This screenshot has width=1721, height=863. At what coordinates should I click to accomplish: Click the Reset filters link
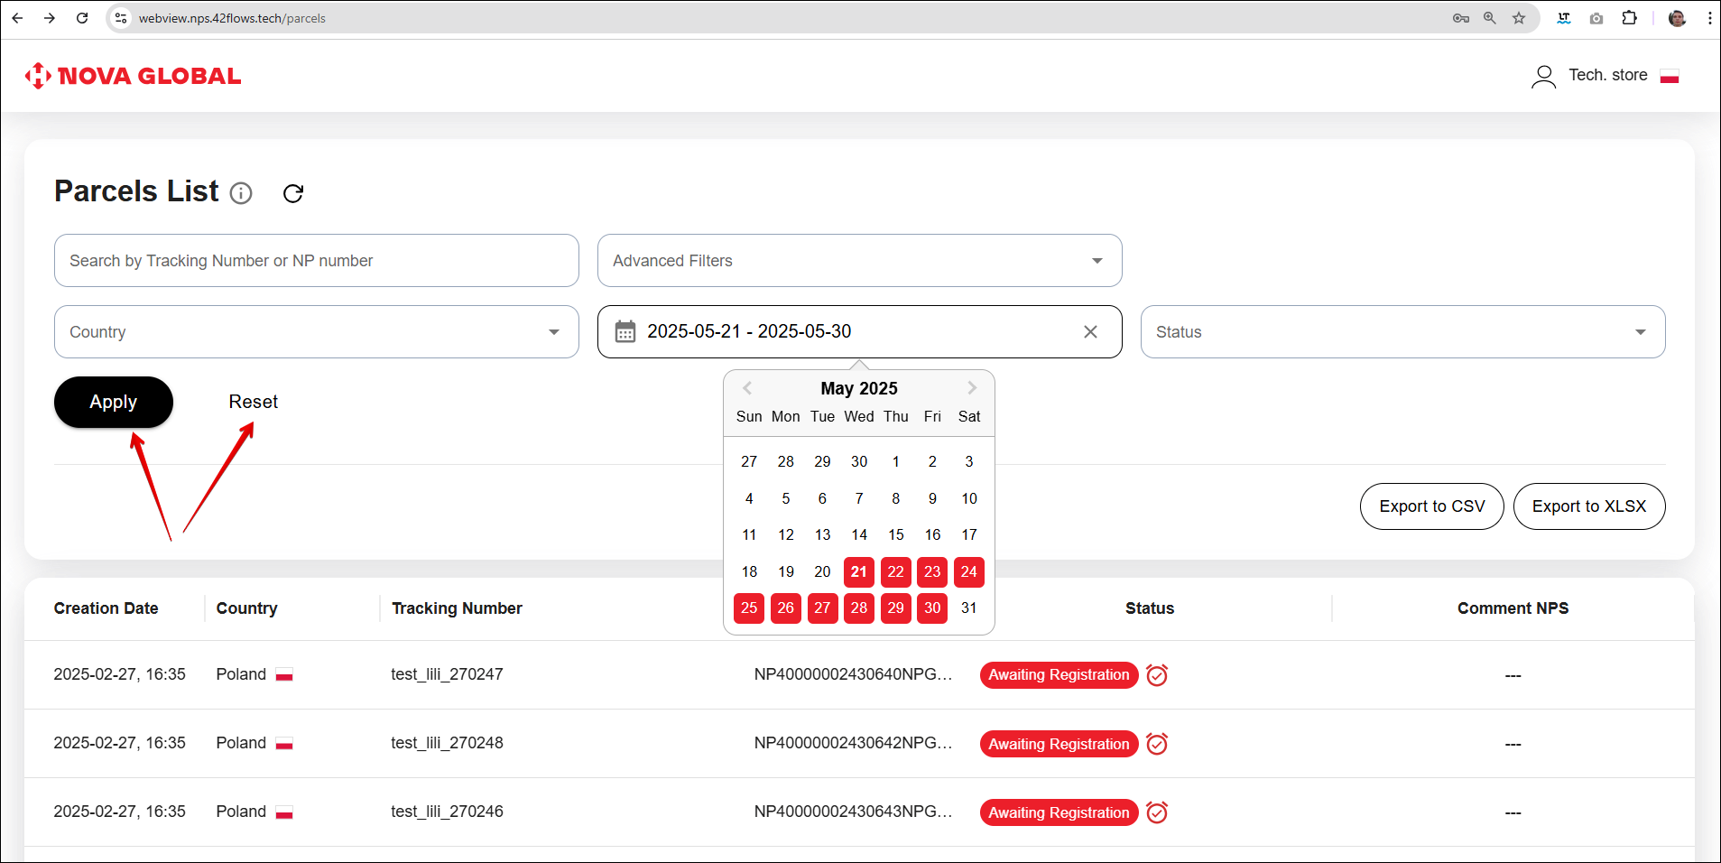[253, 402]
